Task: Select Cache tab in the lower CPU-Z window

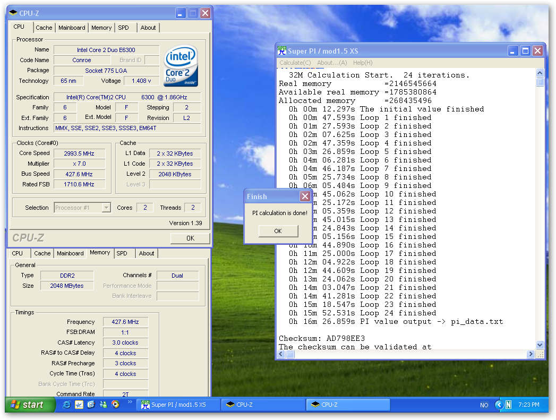Action: coord(42,253)
